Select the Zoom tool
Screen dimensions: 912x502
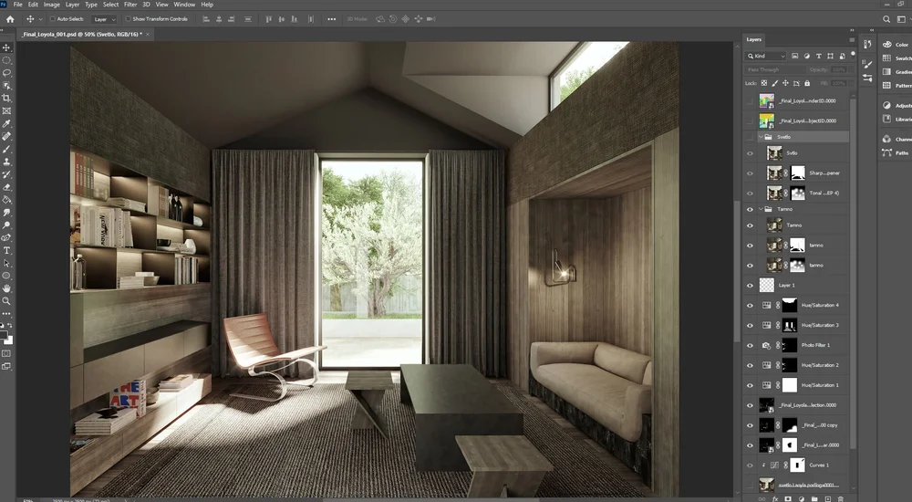coord(6,301)
